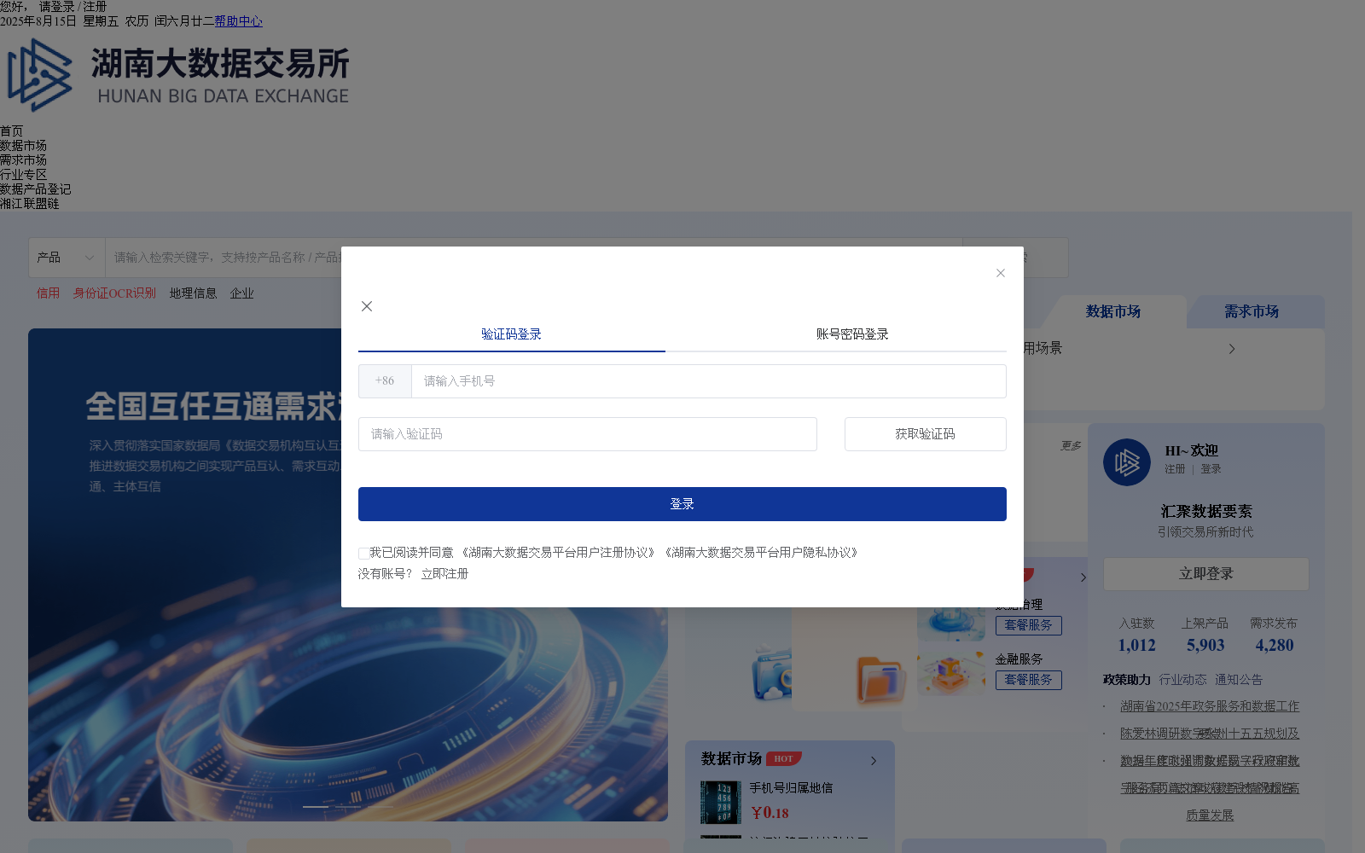Select the 地理信息 hot keyword

coord(193,293)
